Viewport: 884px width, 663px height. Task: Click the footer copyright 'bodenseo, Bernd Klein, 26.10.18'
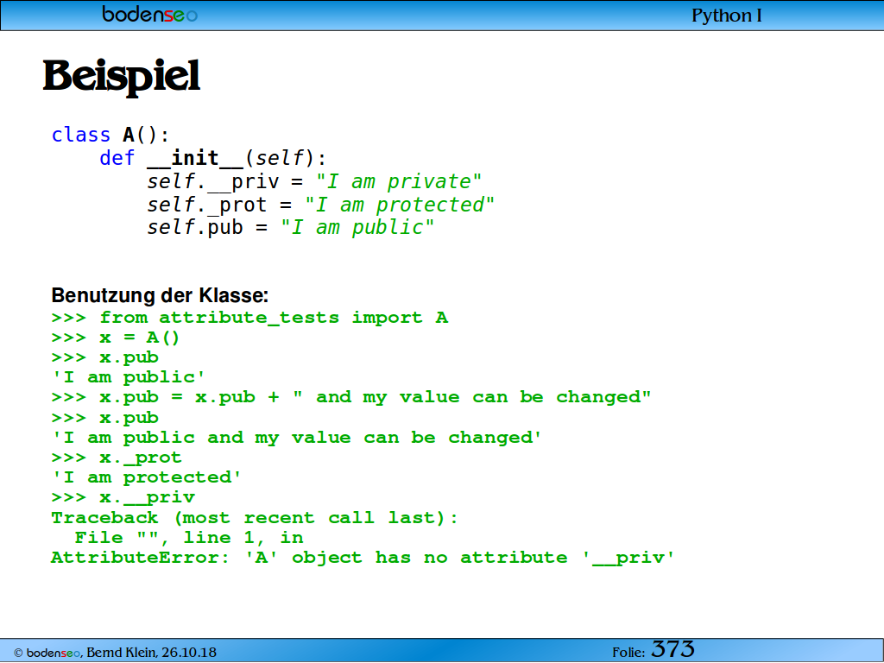pos(115,653)
